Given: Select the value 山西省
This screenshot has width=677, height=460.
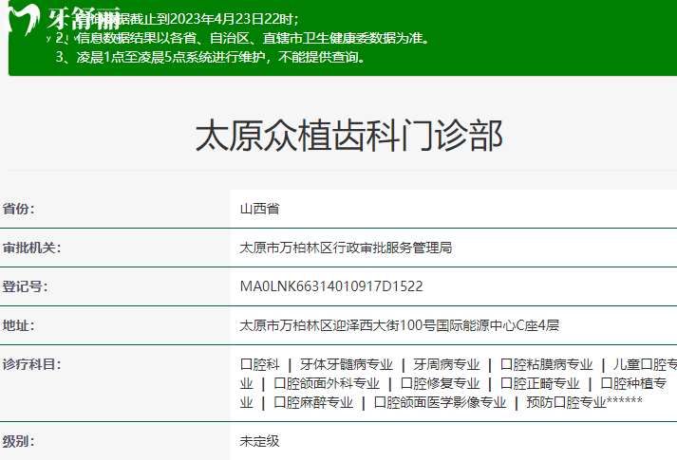Looking at the screenshot, I should 259,209.
